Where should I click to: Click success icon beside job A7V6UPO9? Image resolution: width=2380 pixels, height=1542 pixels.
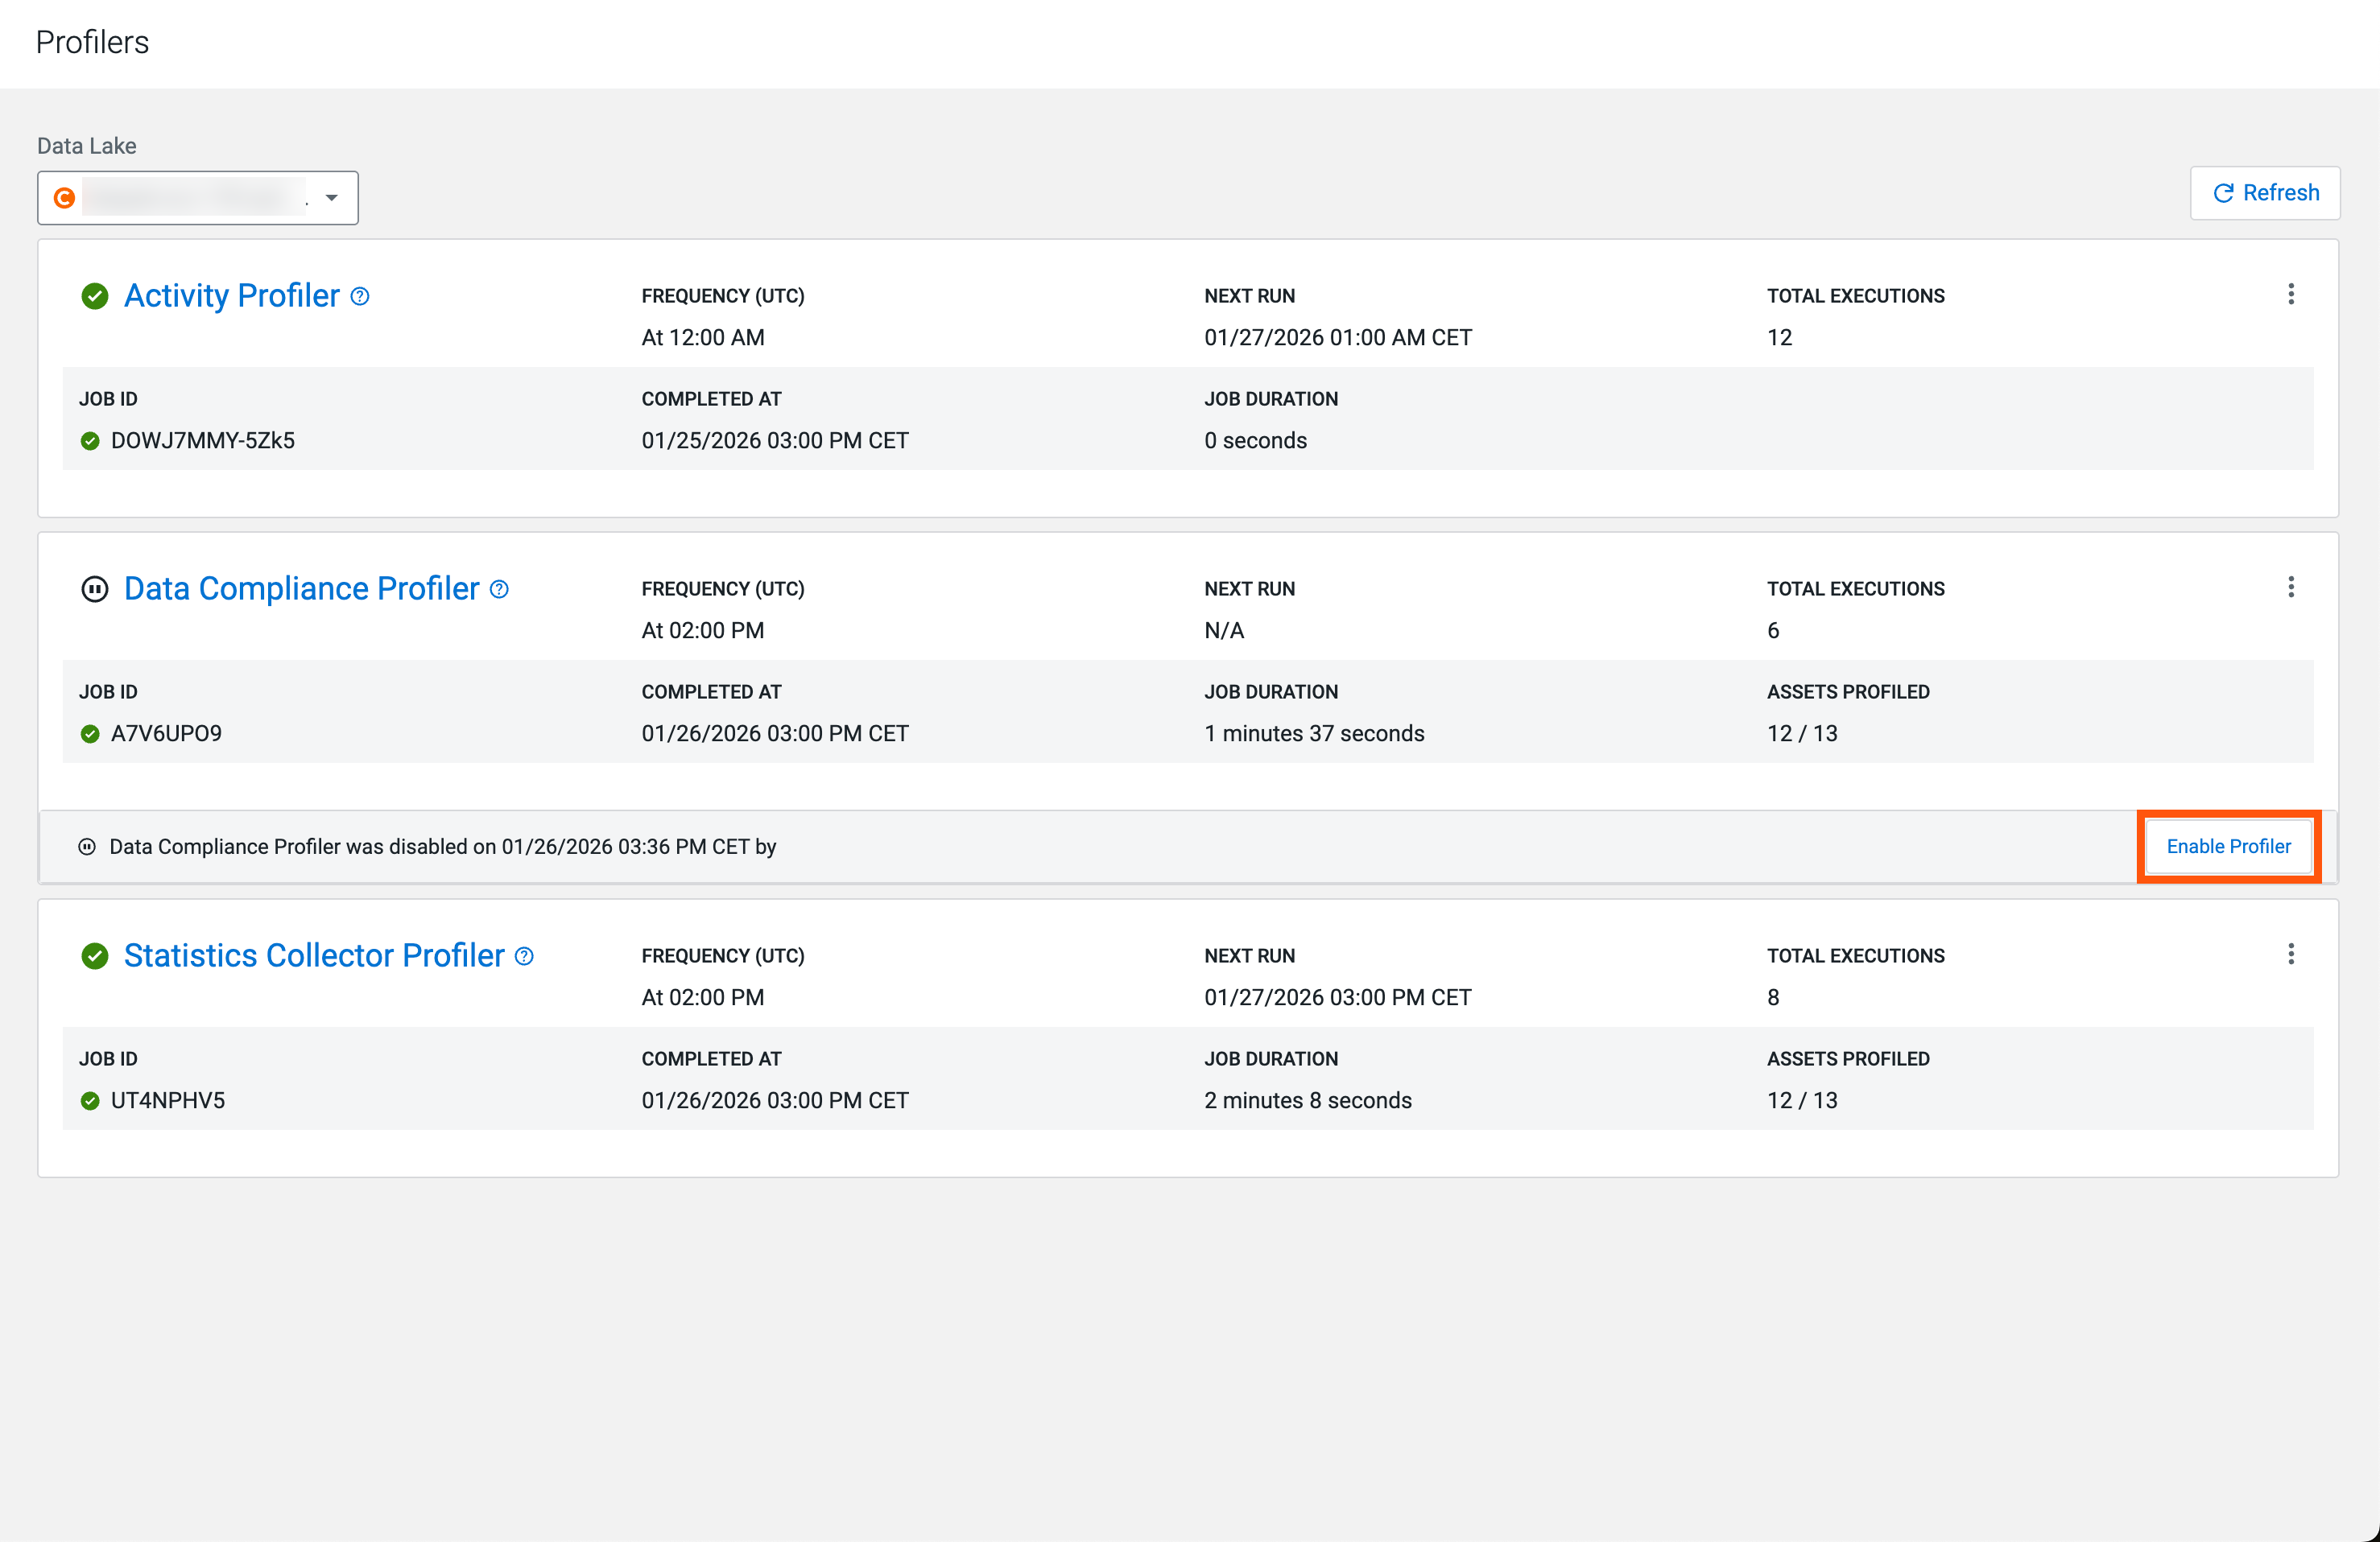pyautogui.click(x=90, y=733)
